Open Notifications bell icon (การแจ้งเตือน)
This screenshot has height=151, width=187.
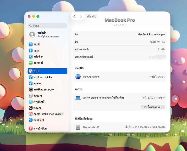tap(30, 129)
